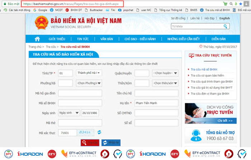Open the Budtracker bookmark
The height and width of the screenshot is (160, 251).
click(94, 10)
